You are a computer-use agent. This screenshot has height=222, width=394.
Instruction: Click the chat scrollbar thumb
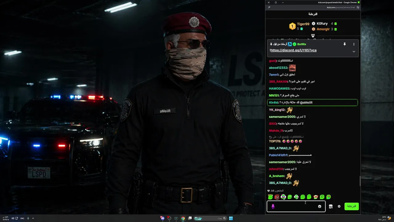(x=360, y=181)
